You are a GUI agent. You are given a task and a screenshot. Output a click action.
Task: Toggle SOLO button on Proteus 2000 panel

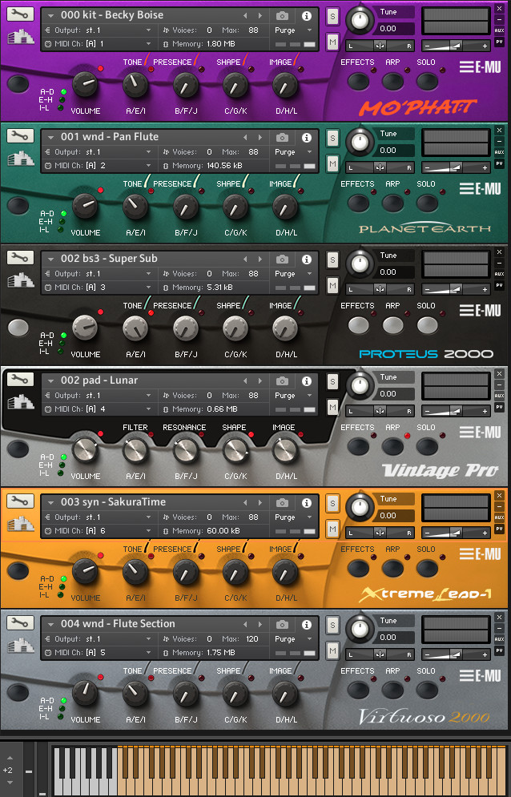427,324
